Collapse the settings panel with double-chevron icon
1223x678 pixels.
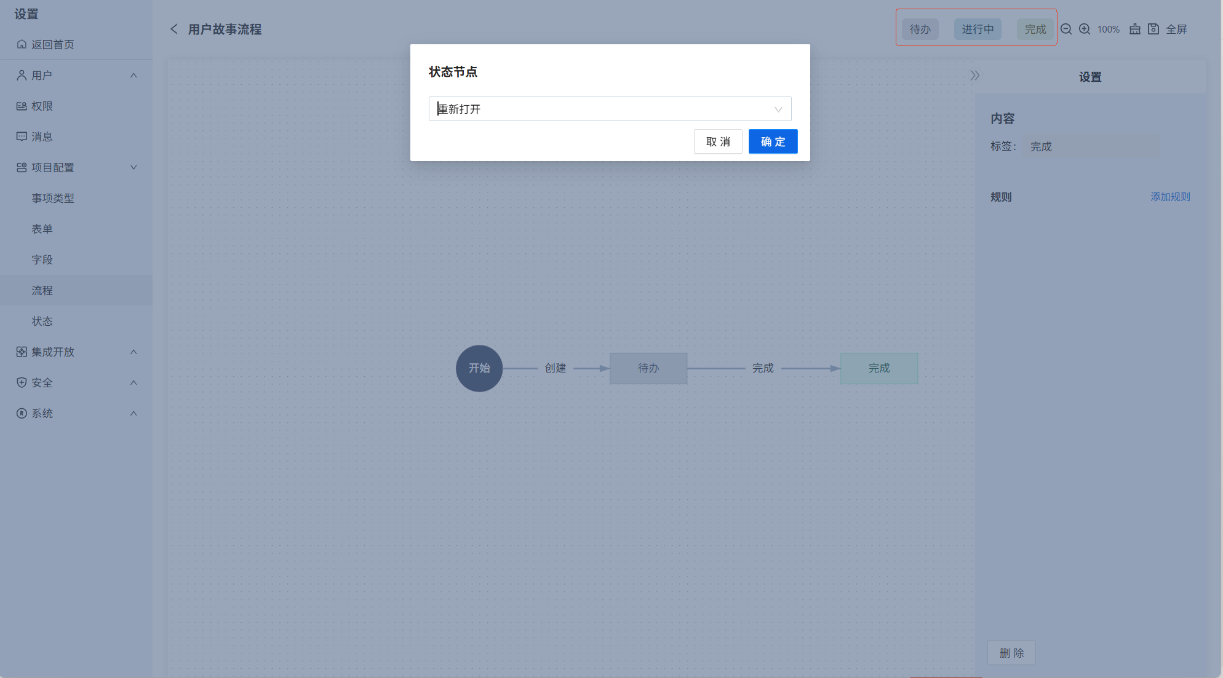click(x=975, y=76)
